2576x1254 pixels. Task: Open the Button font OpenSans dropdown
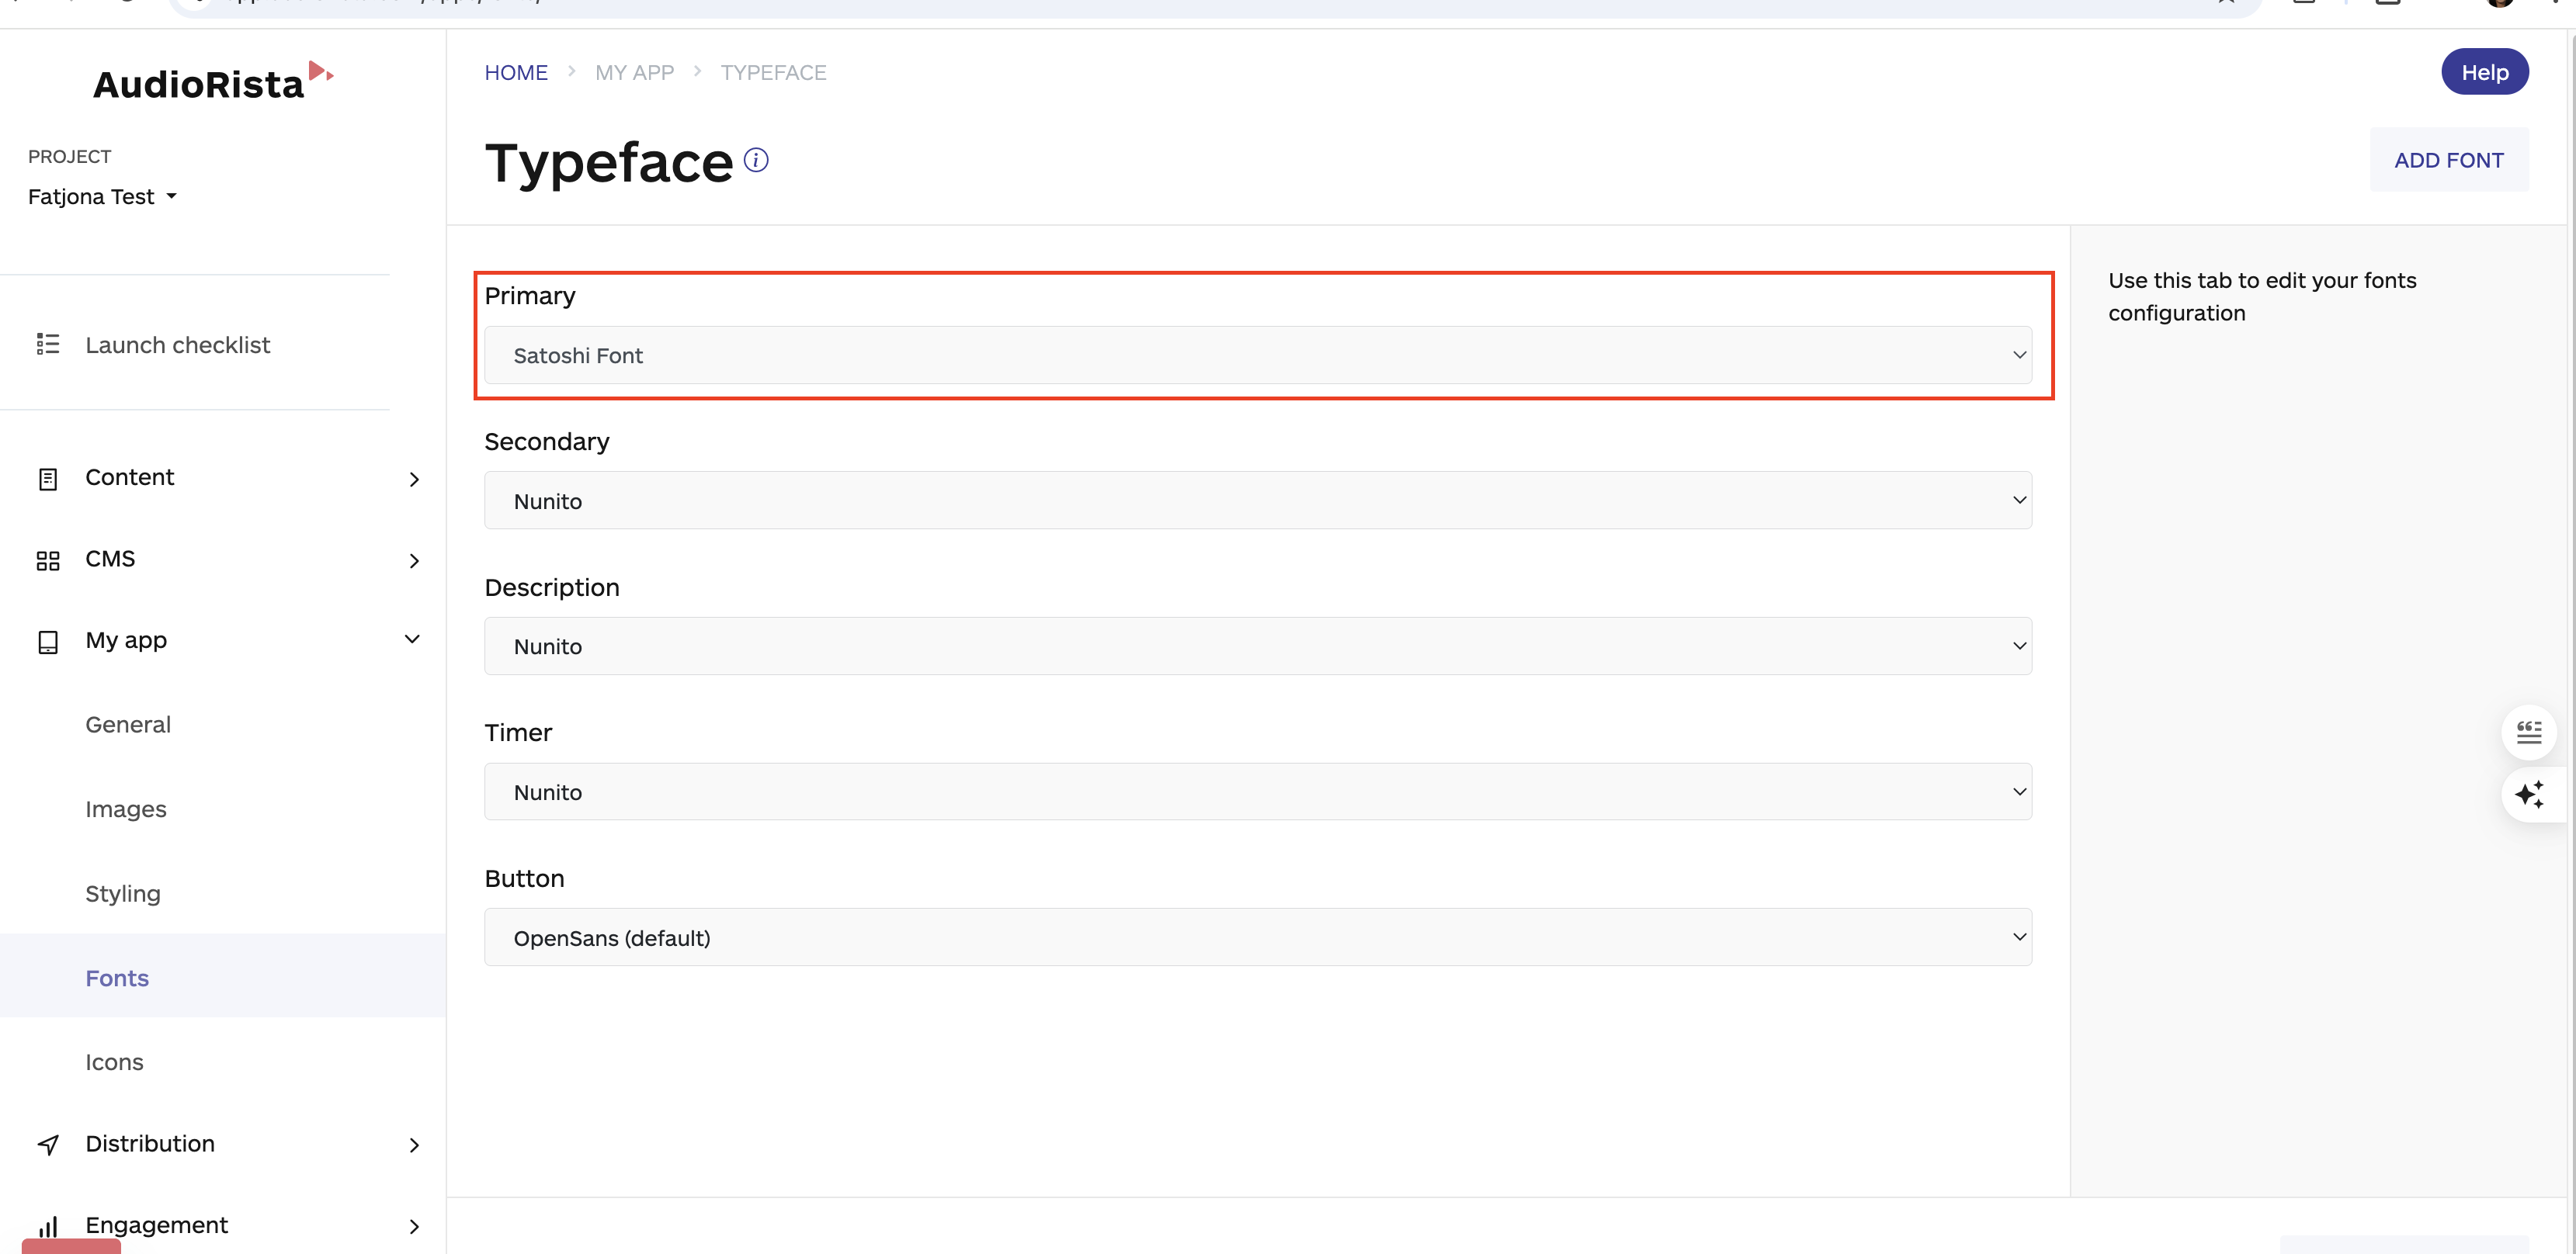(x=1257, y=937)
